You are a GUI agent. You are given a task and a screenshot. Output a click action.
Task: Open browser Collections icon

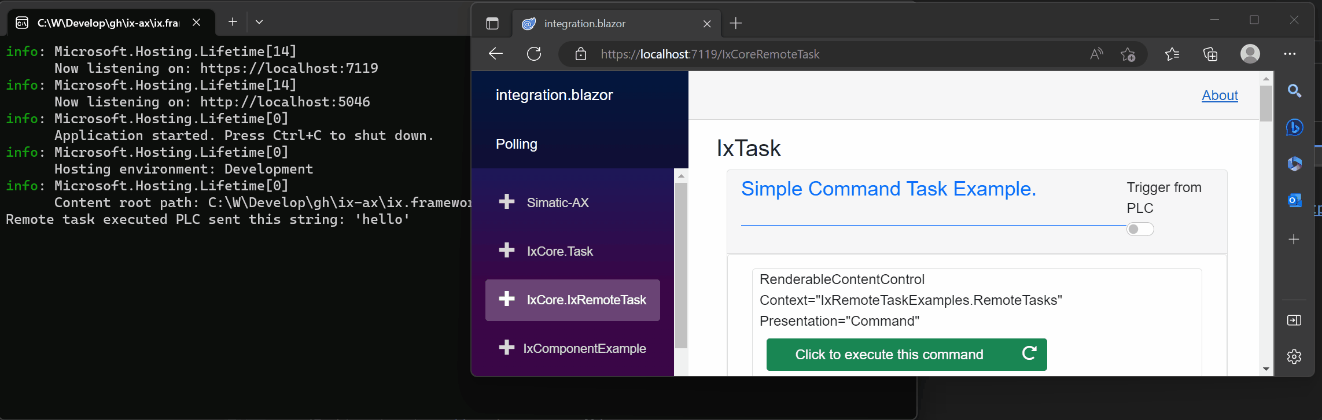click(x=1210, y=54)
